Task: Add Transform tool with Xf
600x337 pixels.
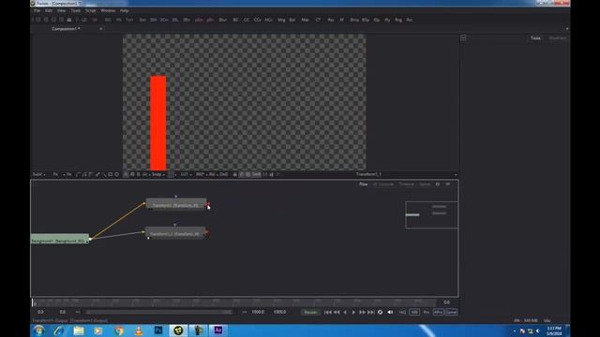Action: click(x=341, y=20)
